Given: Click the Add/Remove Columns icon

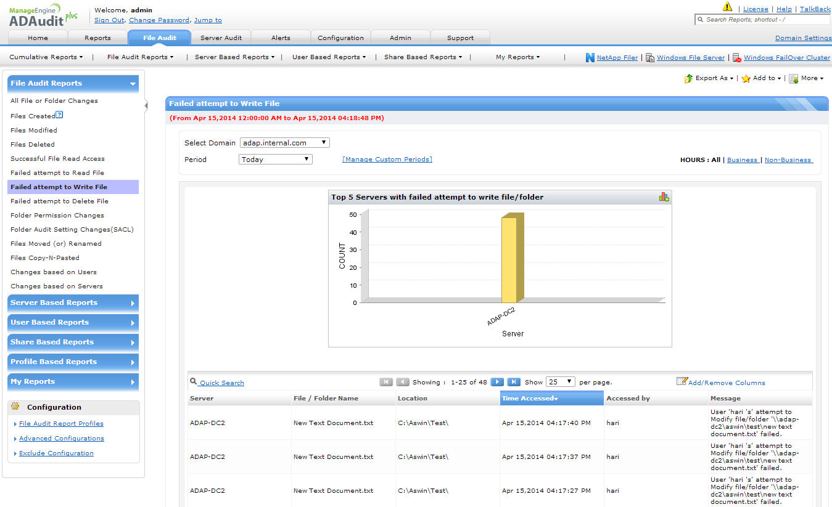Looking at the screenshot, I should pyautogui.click(x=682, y=382).
